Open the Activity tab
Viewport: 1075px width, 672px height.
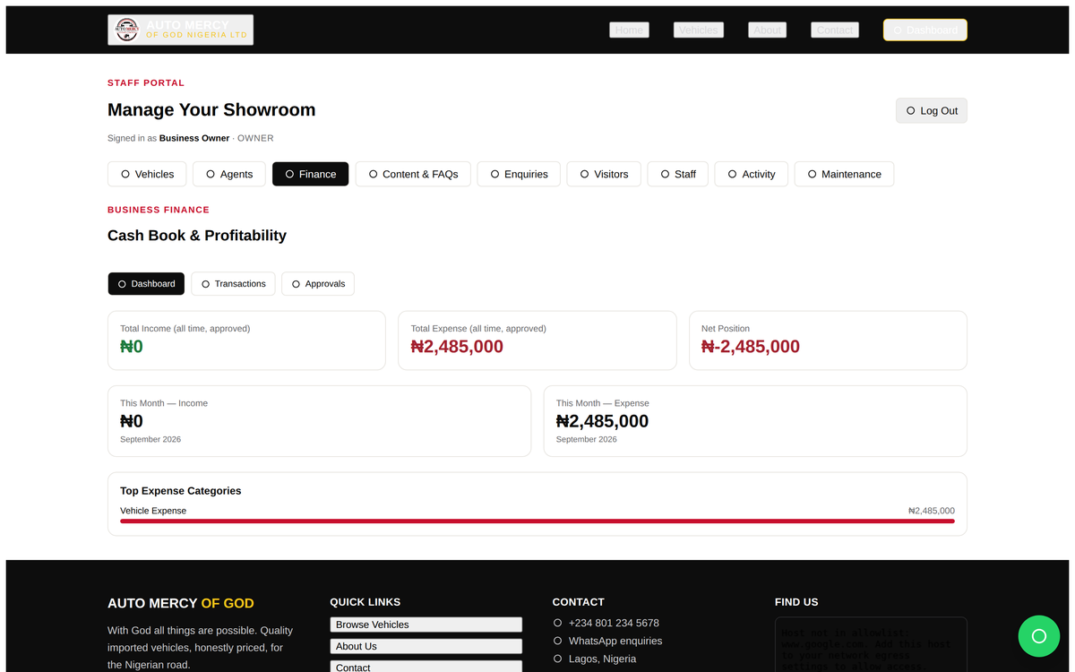point(752,174)
